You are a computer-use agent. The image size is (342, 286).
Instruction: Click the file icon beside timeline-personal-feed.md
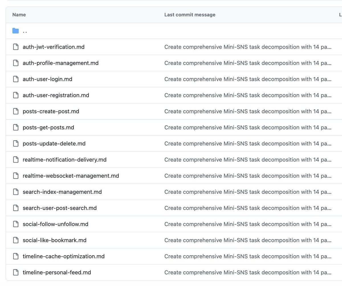16,272
